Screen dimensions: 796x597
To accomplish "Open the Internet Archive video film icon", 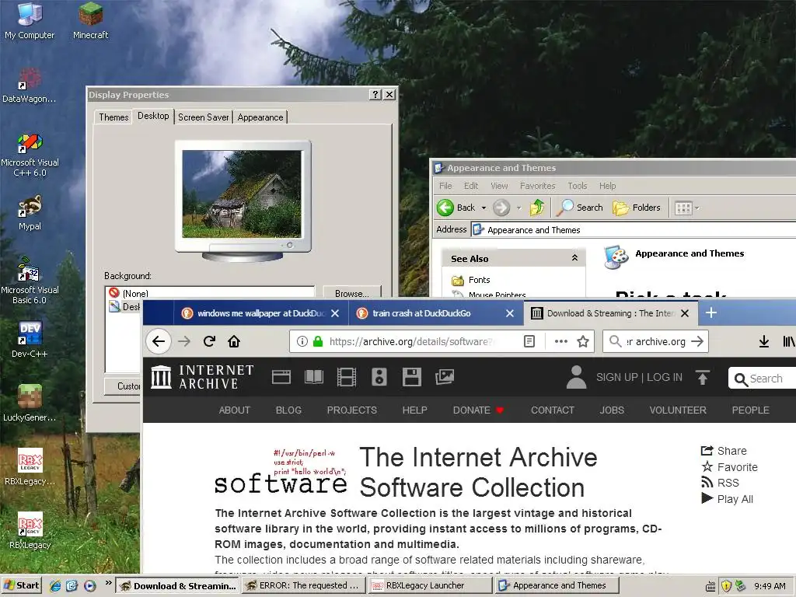I will pyautogui.click(x=347, y=377).
